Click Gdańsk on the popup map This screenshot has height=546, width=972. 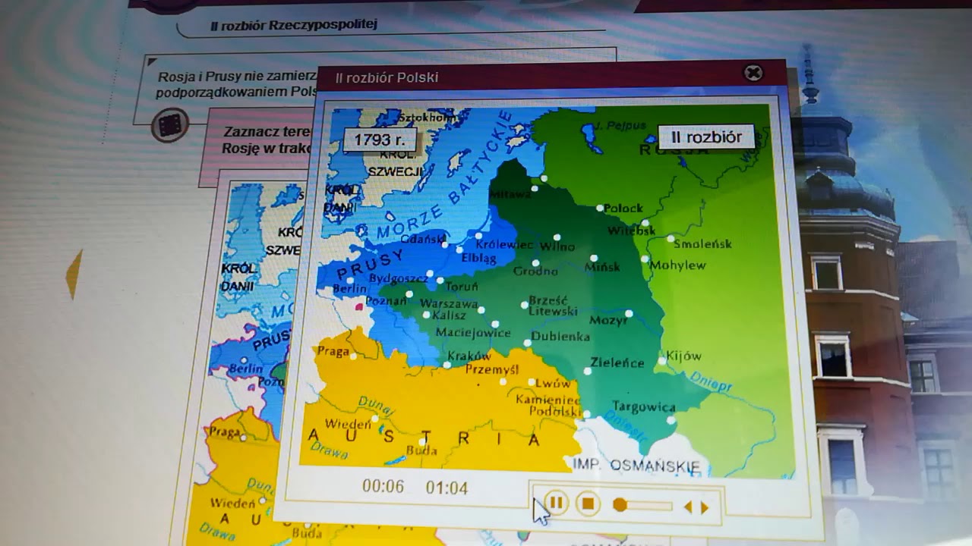(421, 238)
